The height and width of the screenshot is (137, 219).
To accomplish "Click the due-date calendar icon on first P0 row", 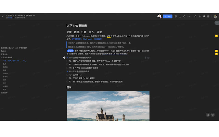I will [x=149, y=58].
